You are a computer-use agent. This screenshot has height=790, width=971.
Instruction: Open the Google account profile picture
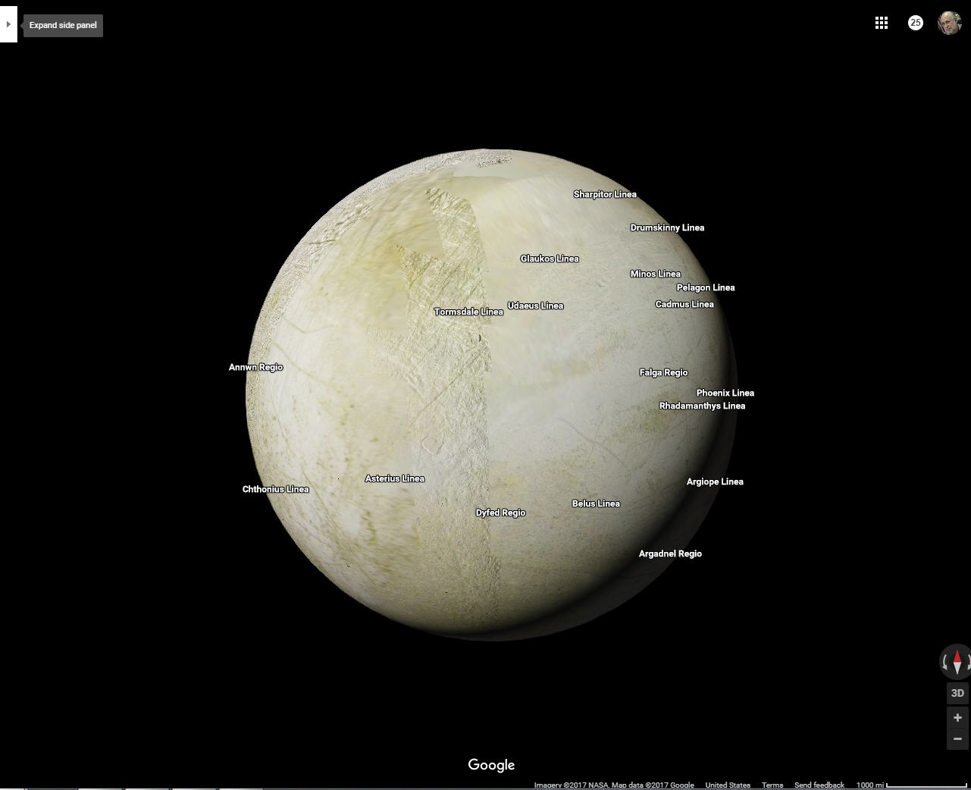pos(949,24)
